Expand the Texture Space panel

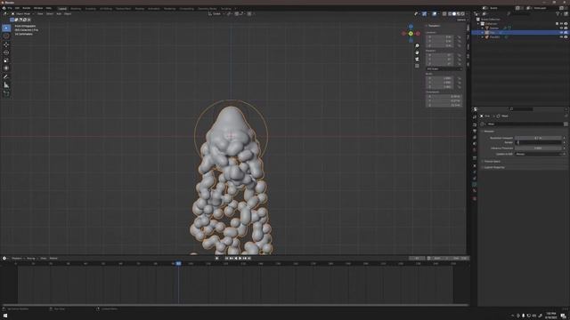492,162
